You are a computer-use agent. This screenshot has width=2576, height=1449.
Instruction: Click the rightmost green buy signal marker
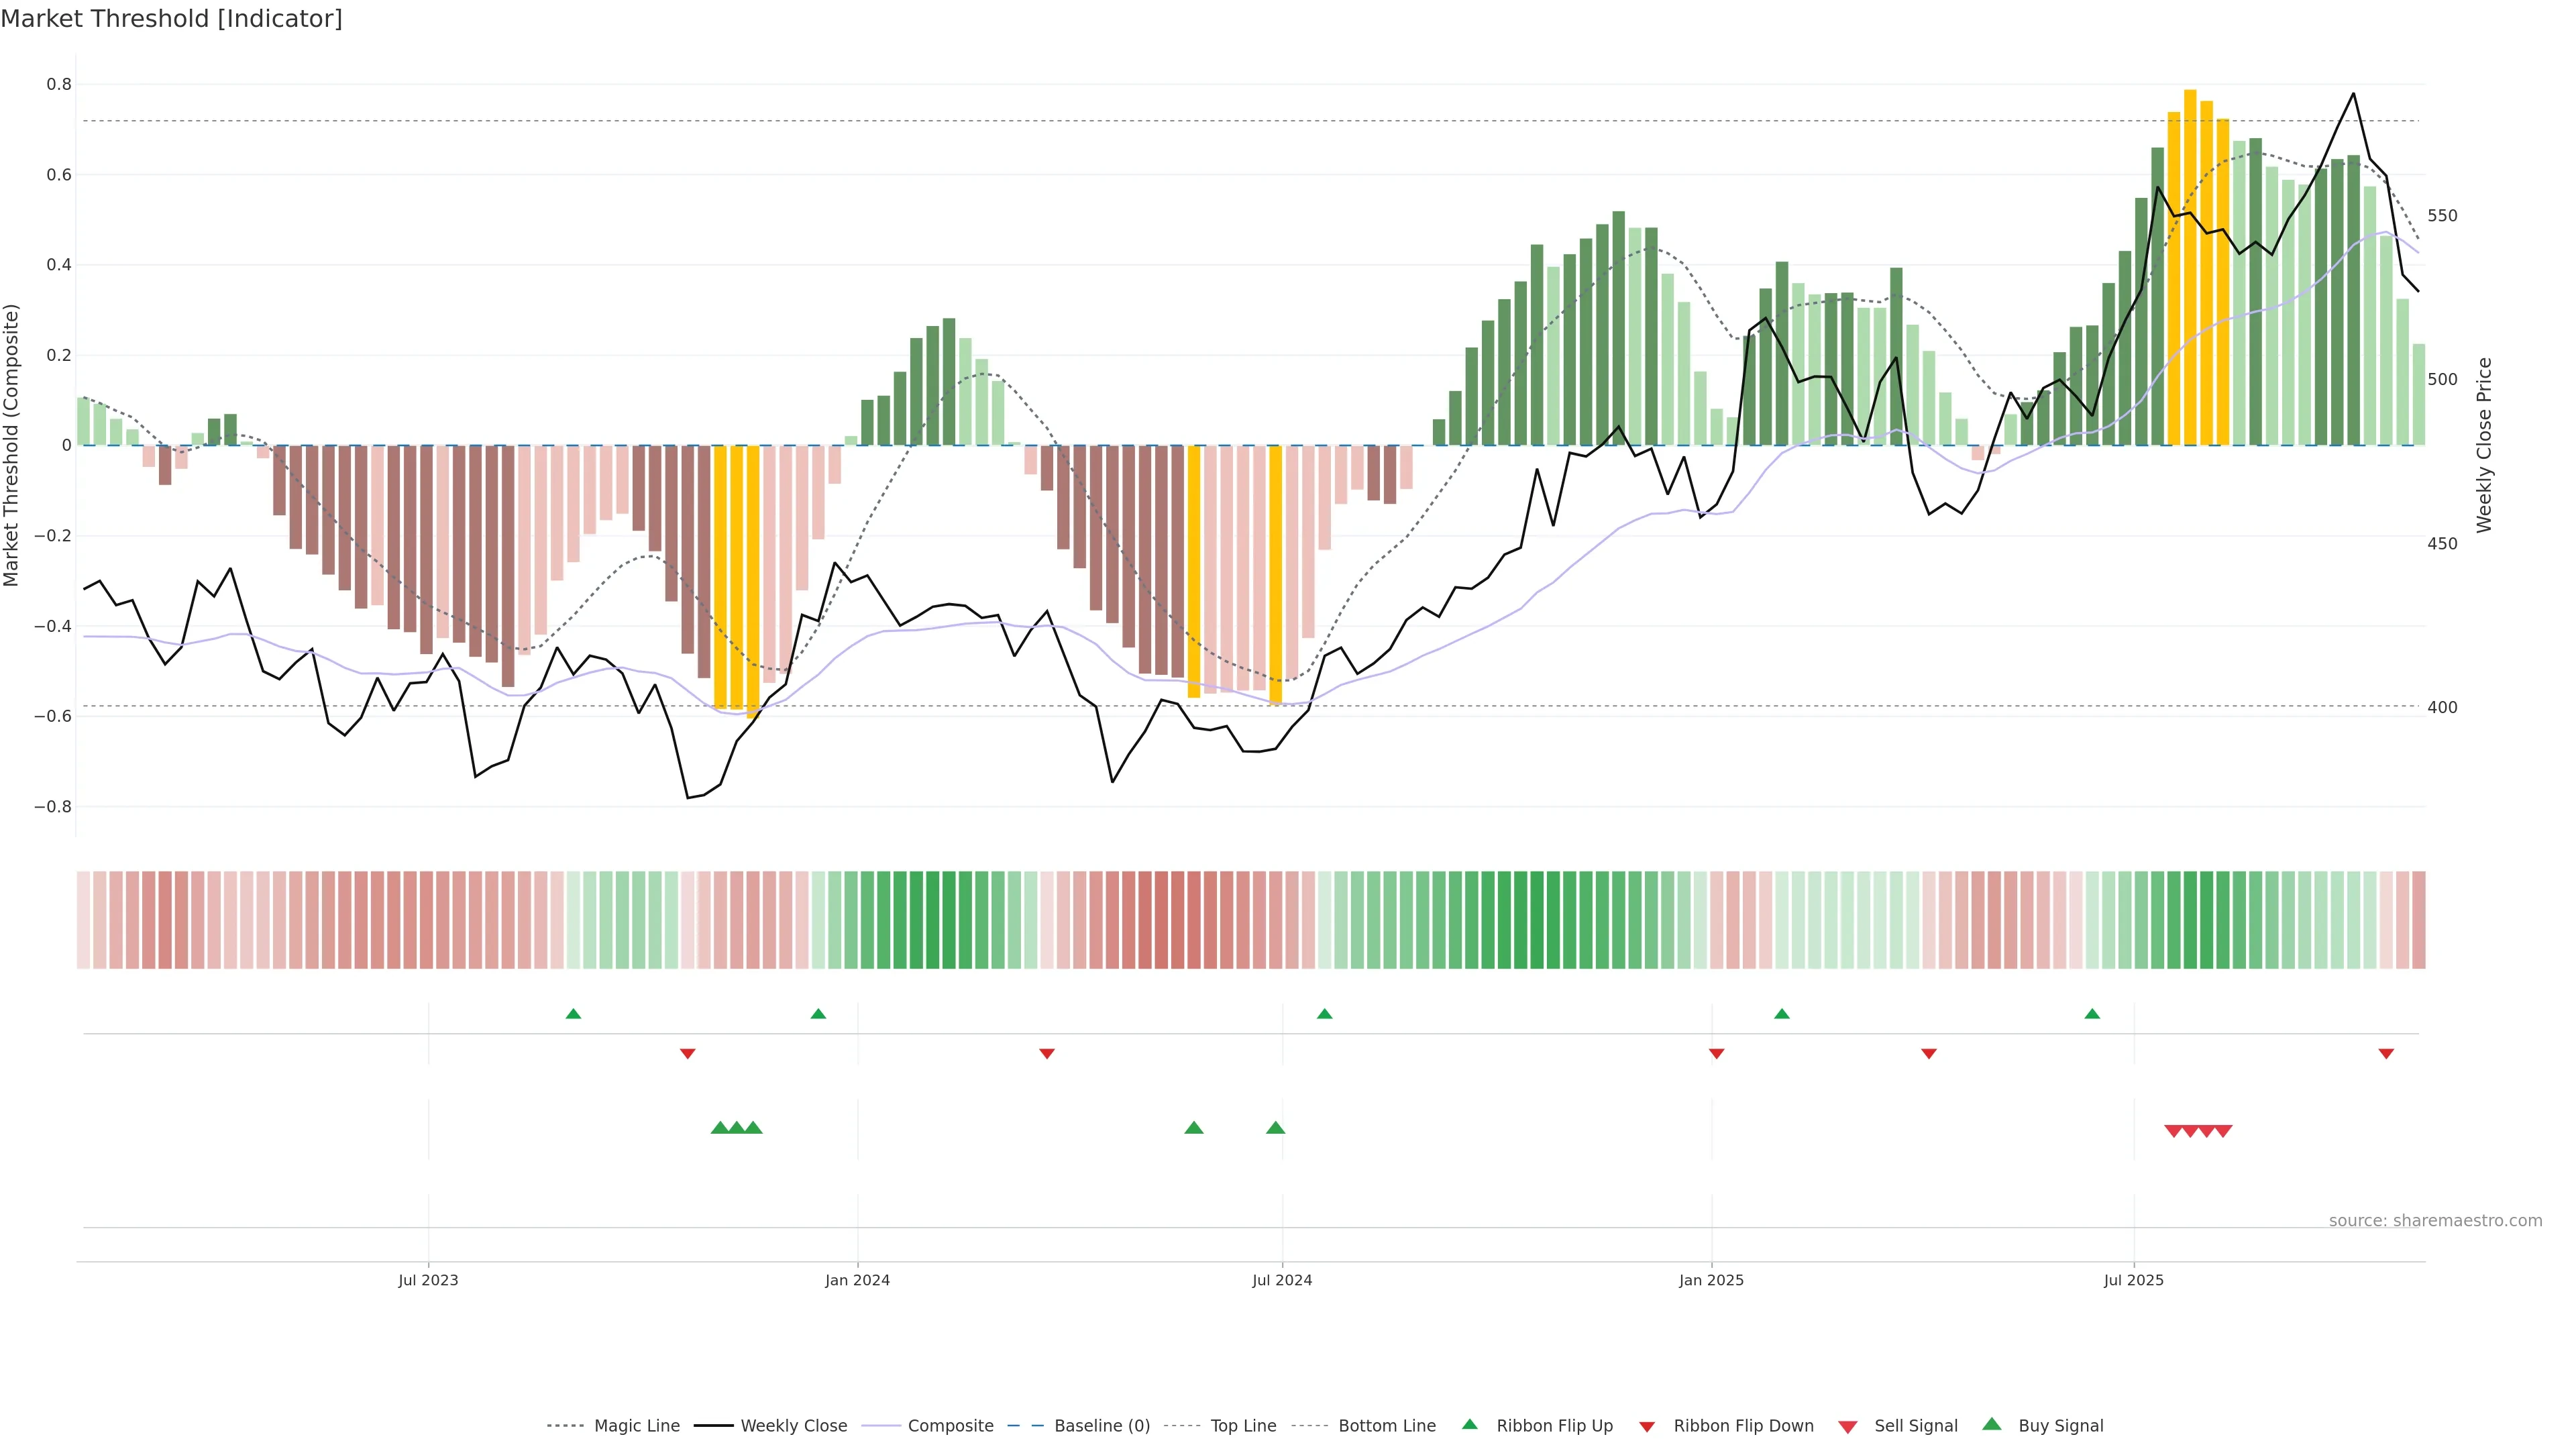click(1275, 1128)
